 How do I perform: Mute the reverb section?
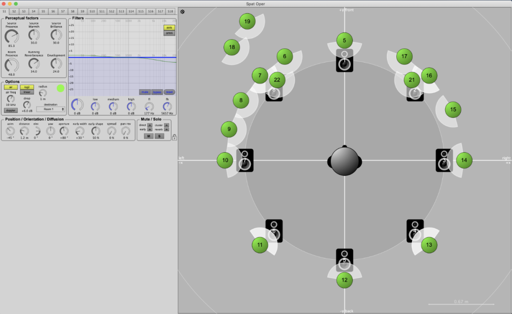166,129
